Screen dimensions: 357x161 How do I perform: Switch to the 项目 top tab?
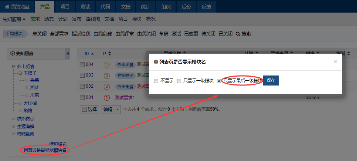(x=65, y=7)
